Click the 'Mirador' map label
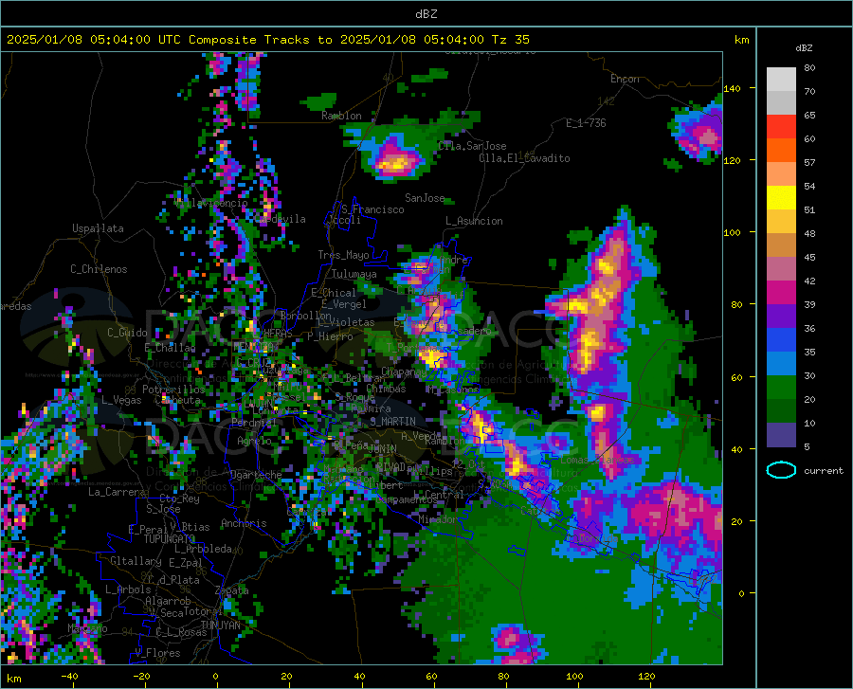This screenshot has width=853, height=689. (x=439, y=519)
